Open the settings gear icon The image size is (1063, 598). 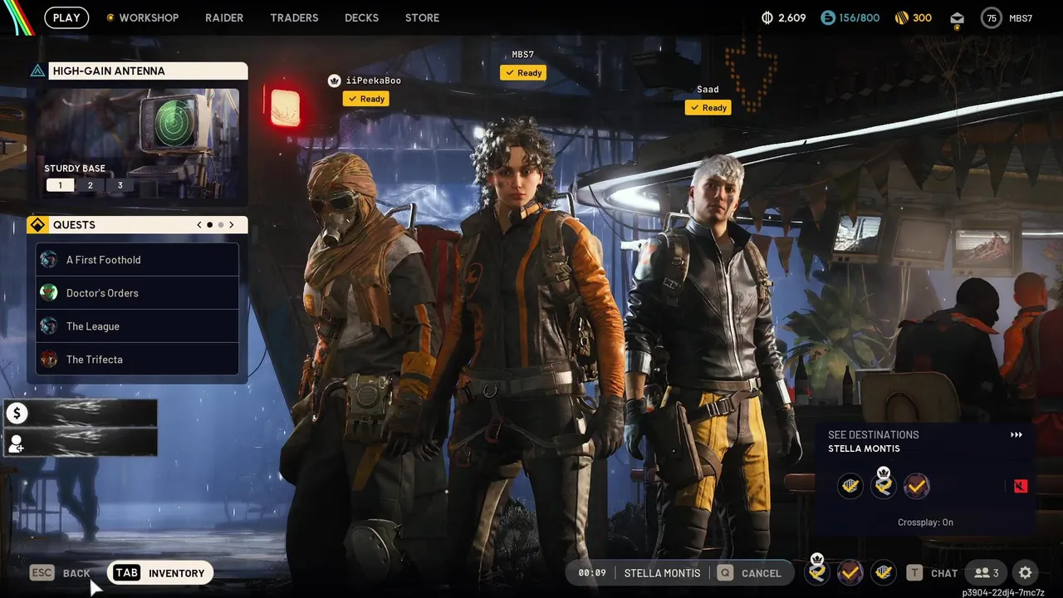coord(1026,572)
